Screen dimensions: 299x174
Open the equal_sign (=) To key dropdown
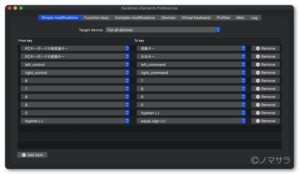point(191,121)
